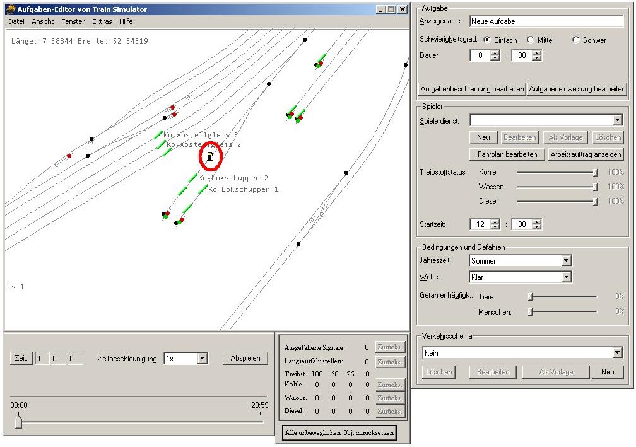
Task: Click the Anzeigename text field
Action: tap(546, 21)
